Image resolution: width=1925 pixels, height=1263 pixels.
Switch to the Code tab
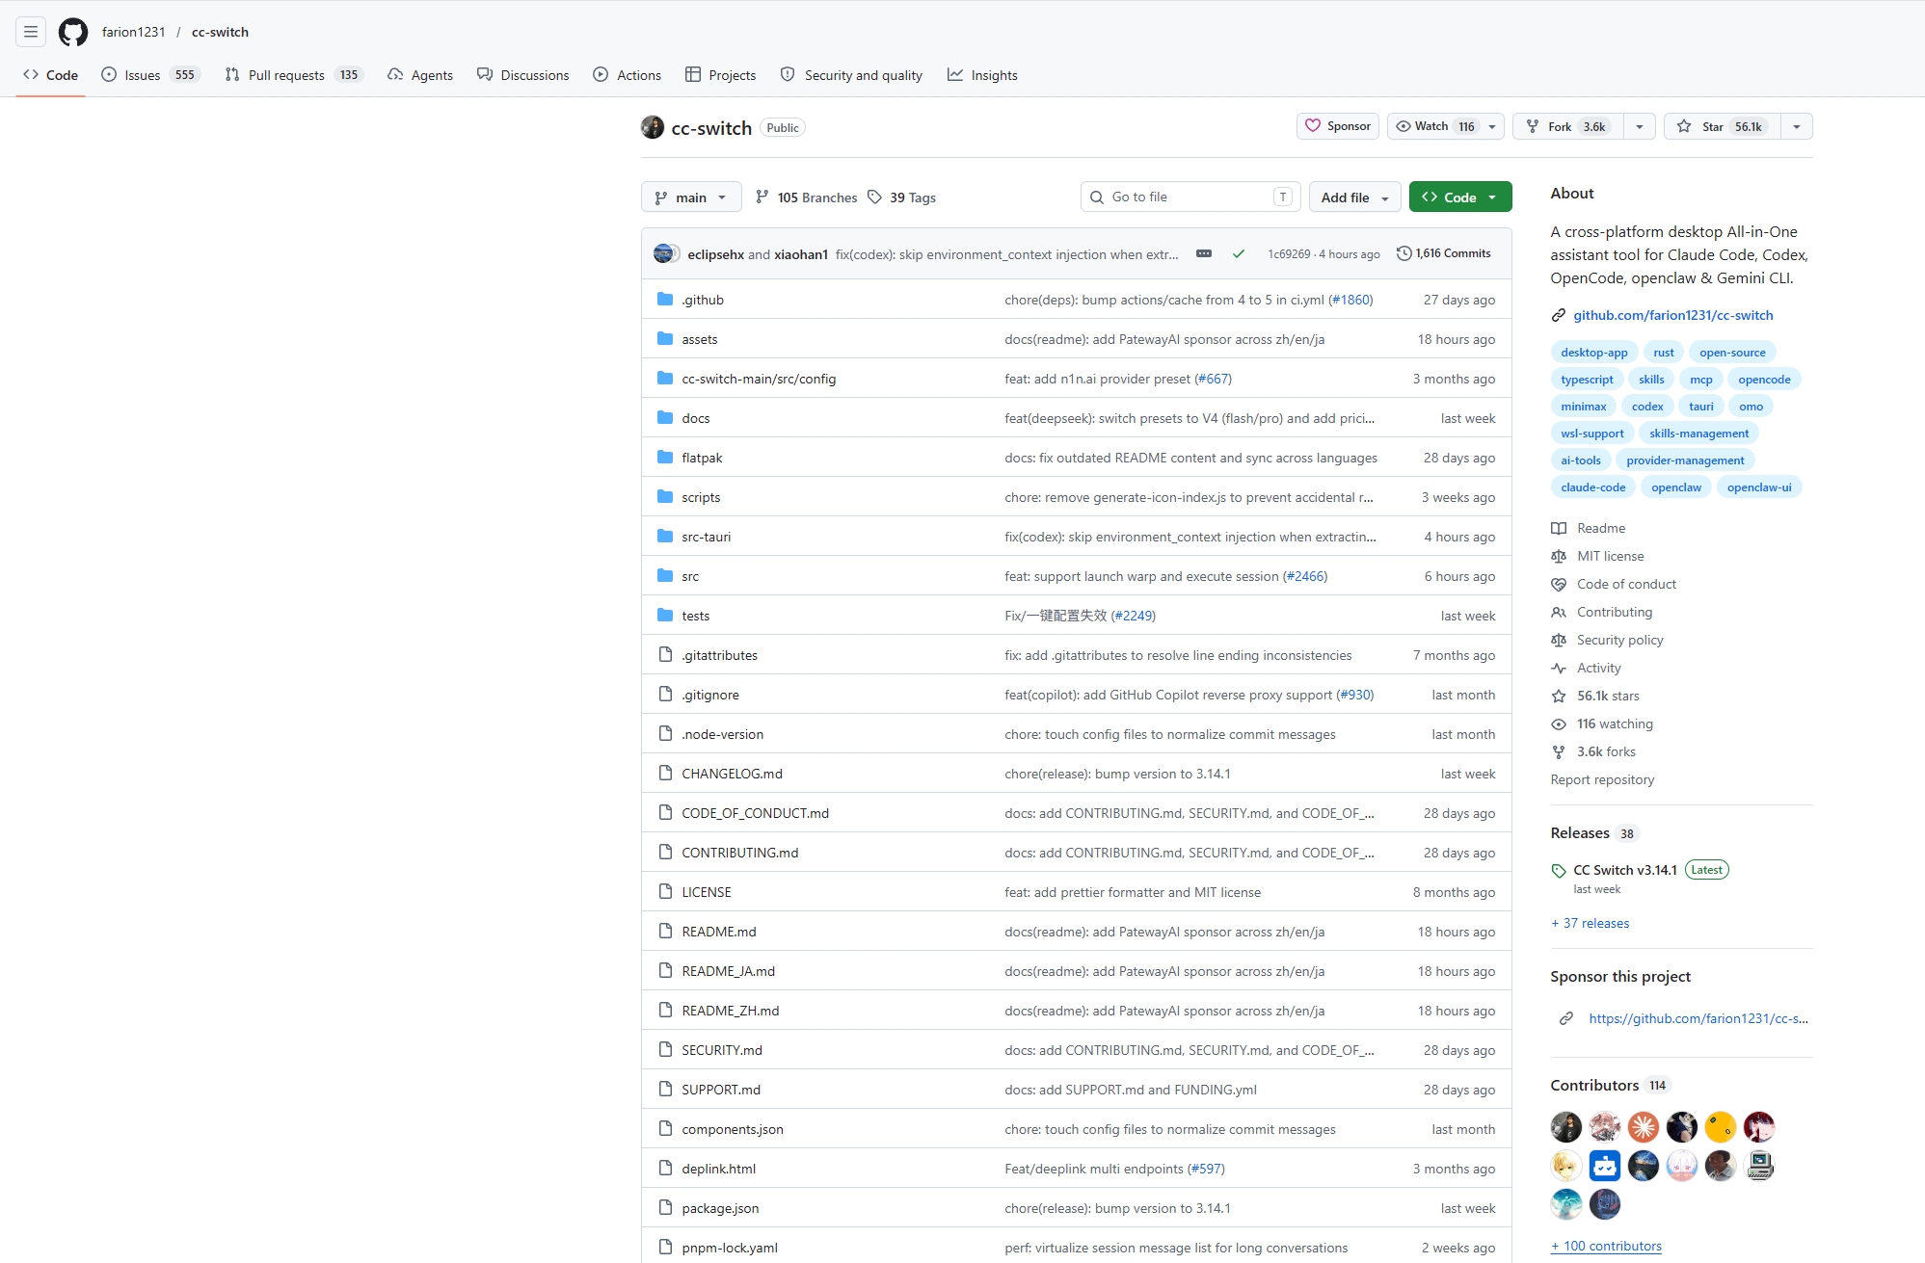click(51, 74)
